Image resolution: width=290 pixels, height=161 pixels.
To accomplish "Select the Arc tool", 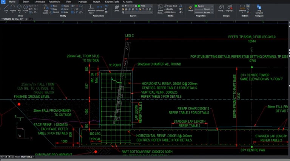I will coord(19,8).
